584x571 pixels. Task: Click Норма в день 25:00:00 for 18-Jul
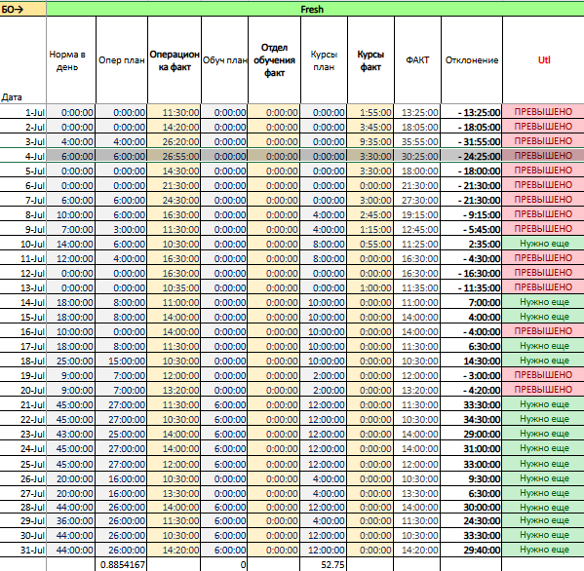[71, 361]
